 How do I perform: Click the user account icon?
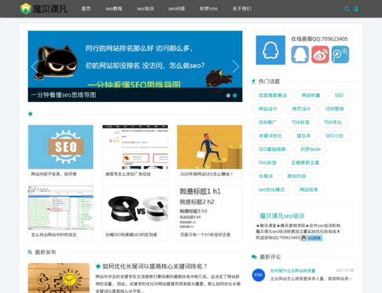pyautogui.click(x=356, y=9)
